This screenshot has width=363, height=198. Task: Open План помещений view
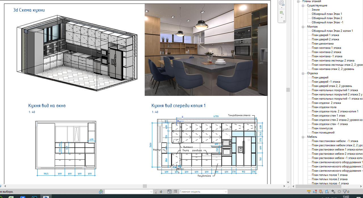pos(323,133)
